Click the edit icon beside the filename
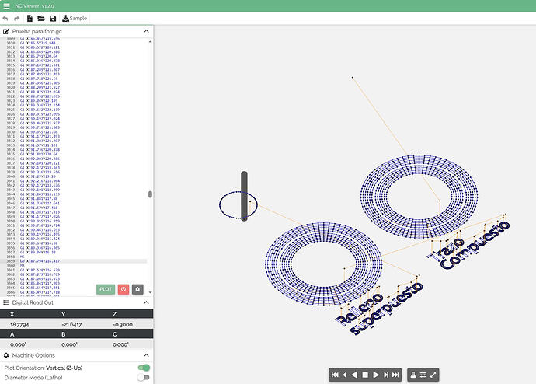The width and height of the screenshot is (536, 384). pyautogui.click(x=5, y=31)
